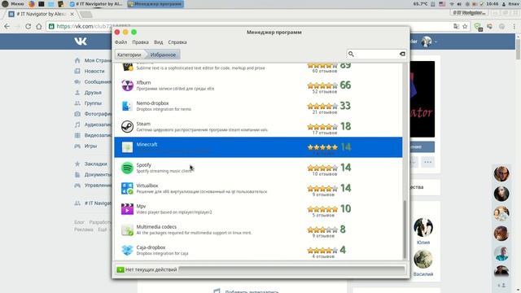Select the Nemo-dropbox icon
Viewport: 521px width, 293px height.
point(127,106)
